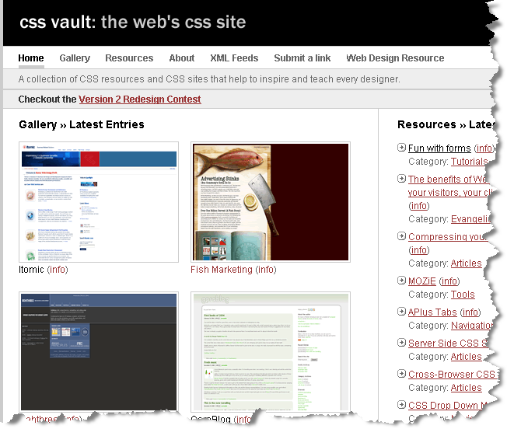507x429 pixels.
Task: Open Articles category under Cross-Browser CSS
Action: 467,388
